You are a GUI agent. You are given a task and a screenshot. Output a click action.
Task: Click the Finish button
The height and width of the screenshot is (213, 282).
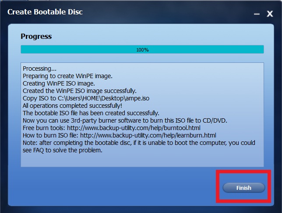(244, 188)
